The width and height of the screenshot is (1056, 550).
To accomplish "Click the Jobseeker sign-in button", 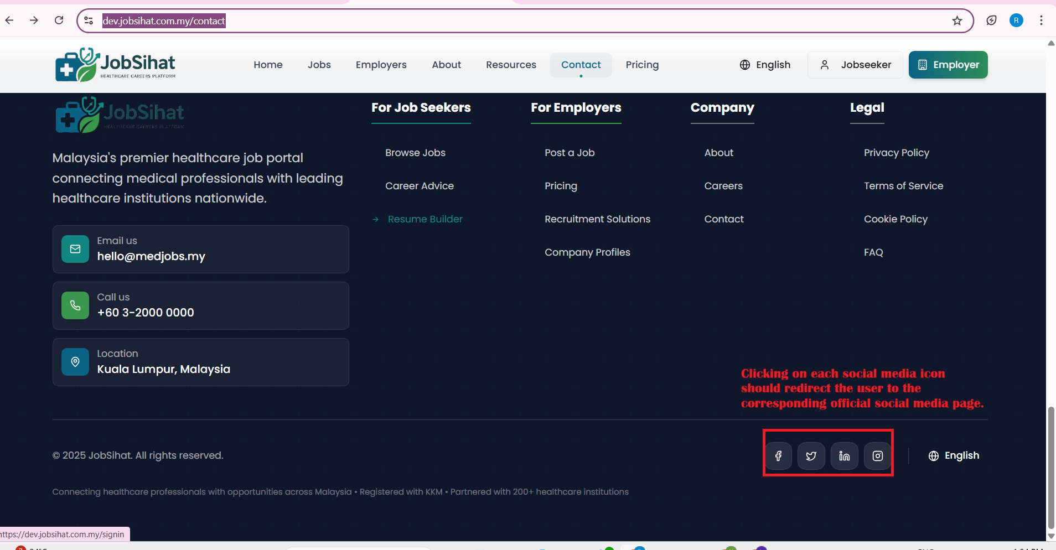I will click(855, 65).
